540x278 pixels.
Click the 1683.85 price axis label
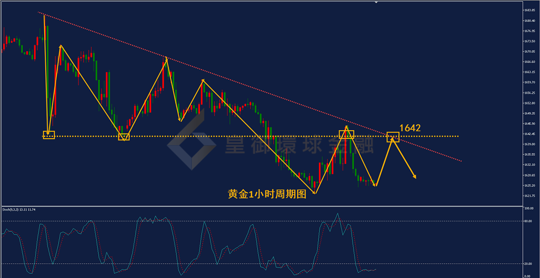point(529,10)
